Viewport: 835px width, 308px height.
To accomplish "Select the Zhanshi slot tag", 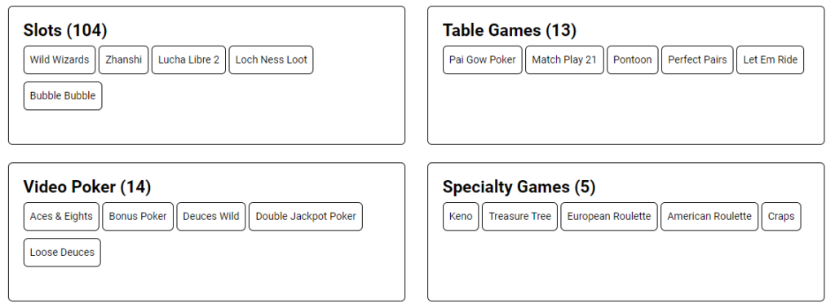I will click(124, 59).
